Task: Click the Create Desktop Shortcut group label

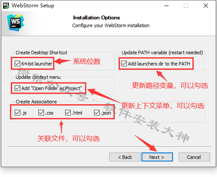Action: pos(41,53)
